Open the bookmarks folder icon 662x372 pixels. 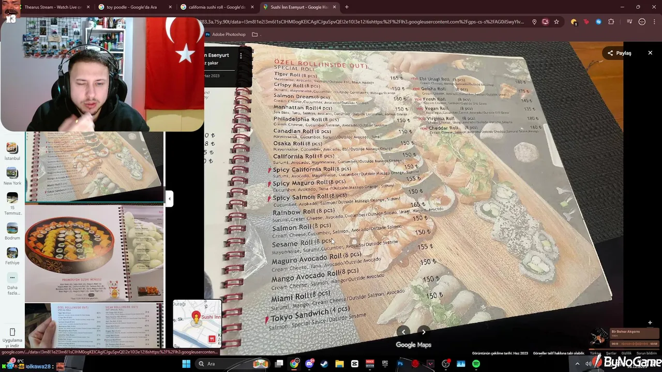[254, 35]
